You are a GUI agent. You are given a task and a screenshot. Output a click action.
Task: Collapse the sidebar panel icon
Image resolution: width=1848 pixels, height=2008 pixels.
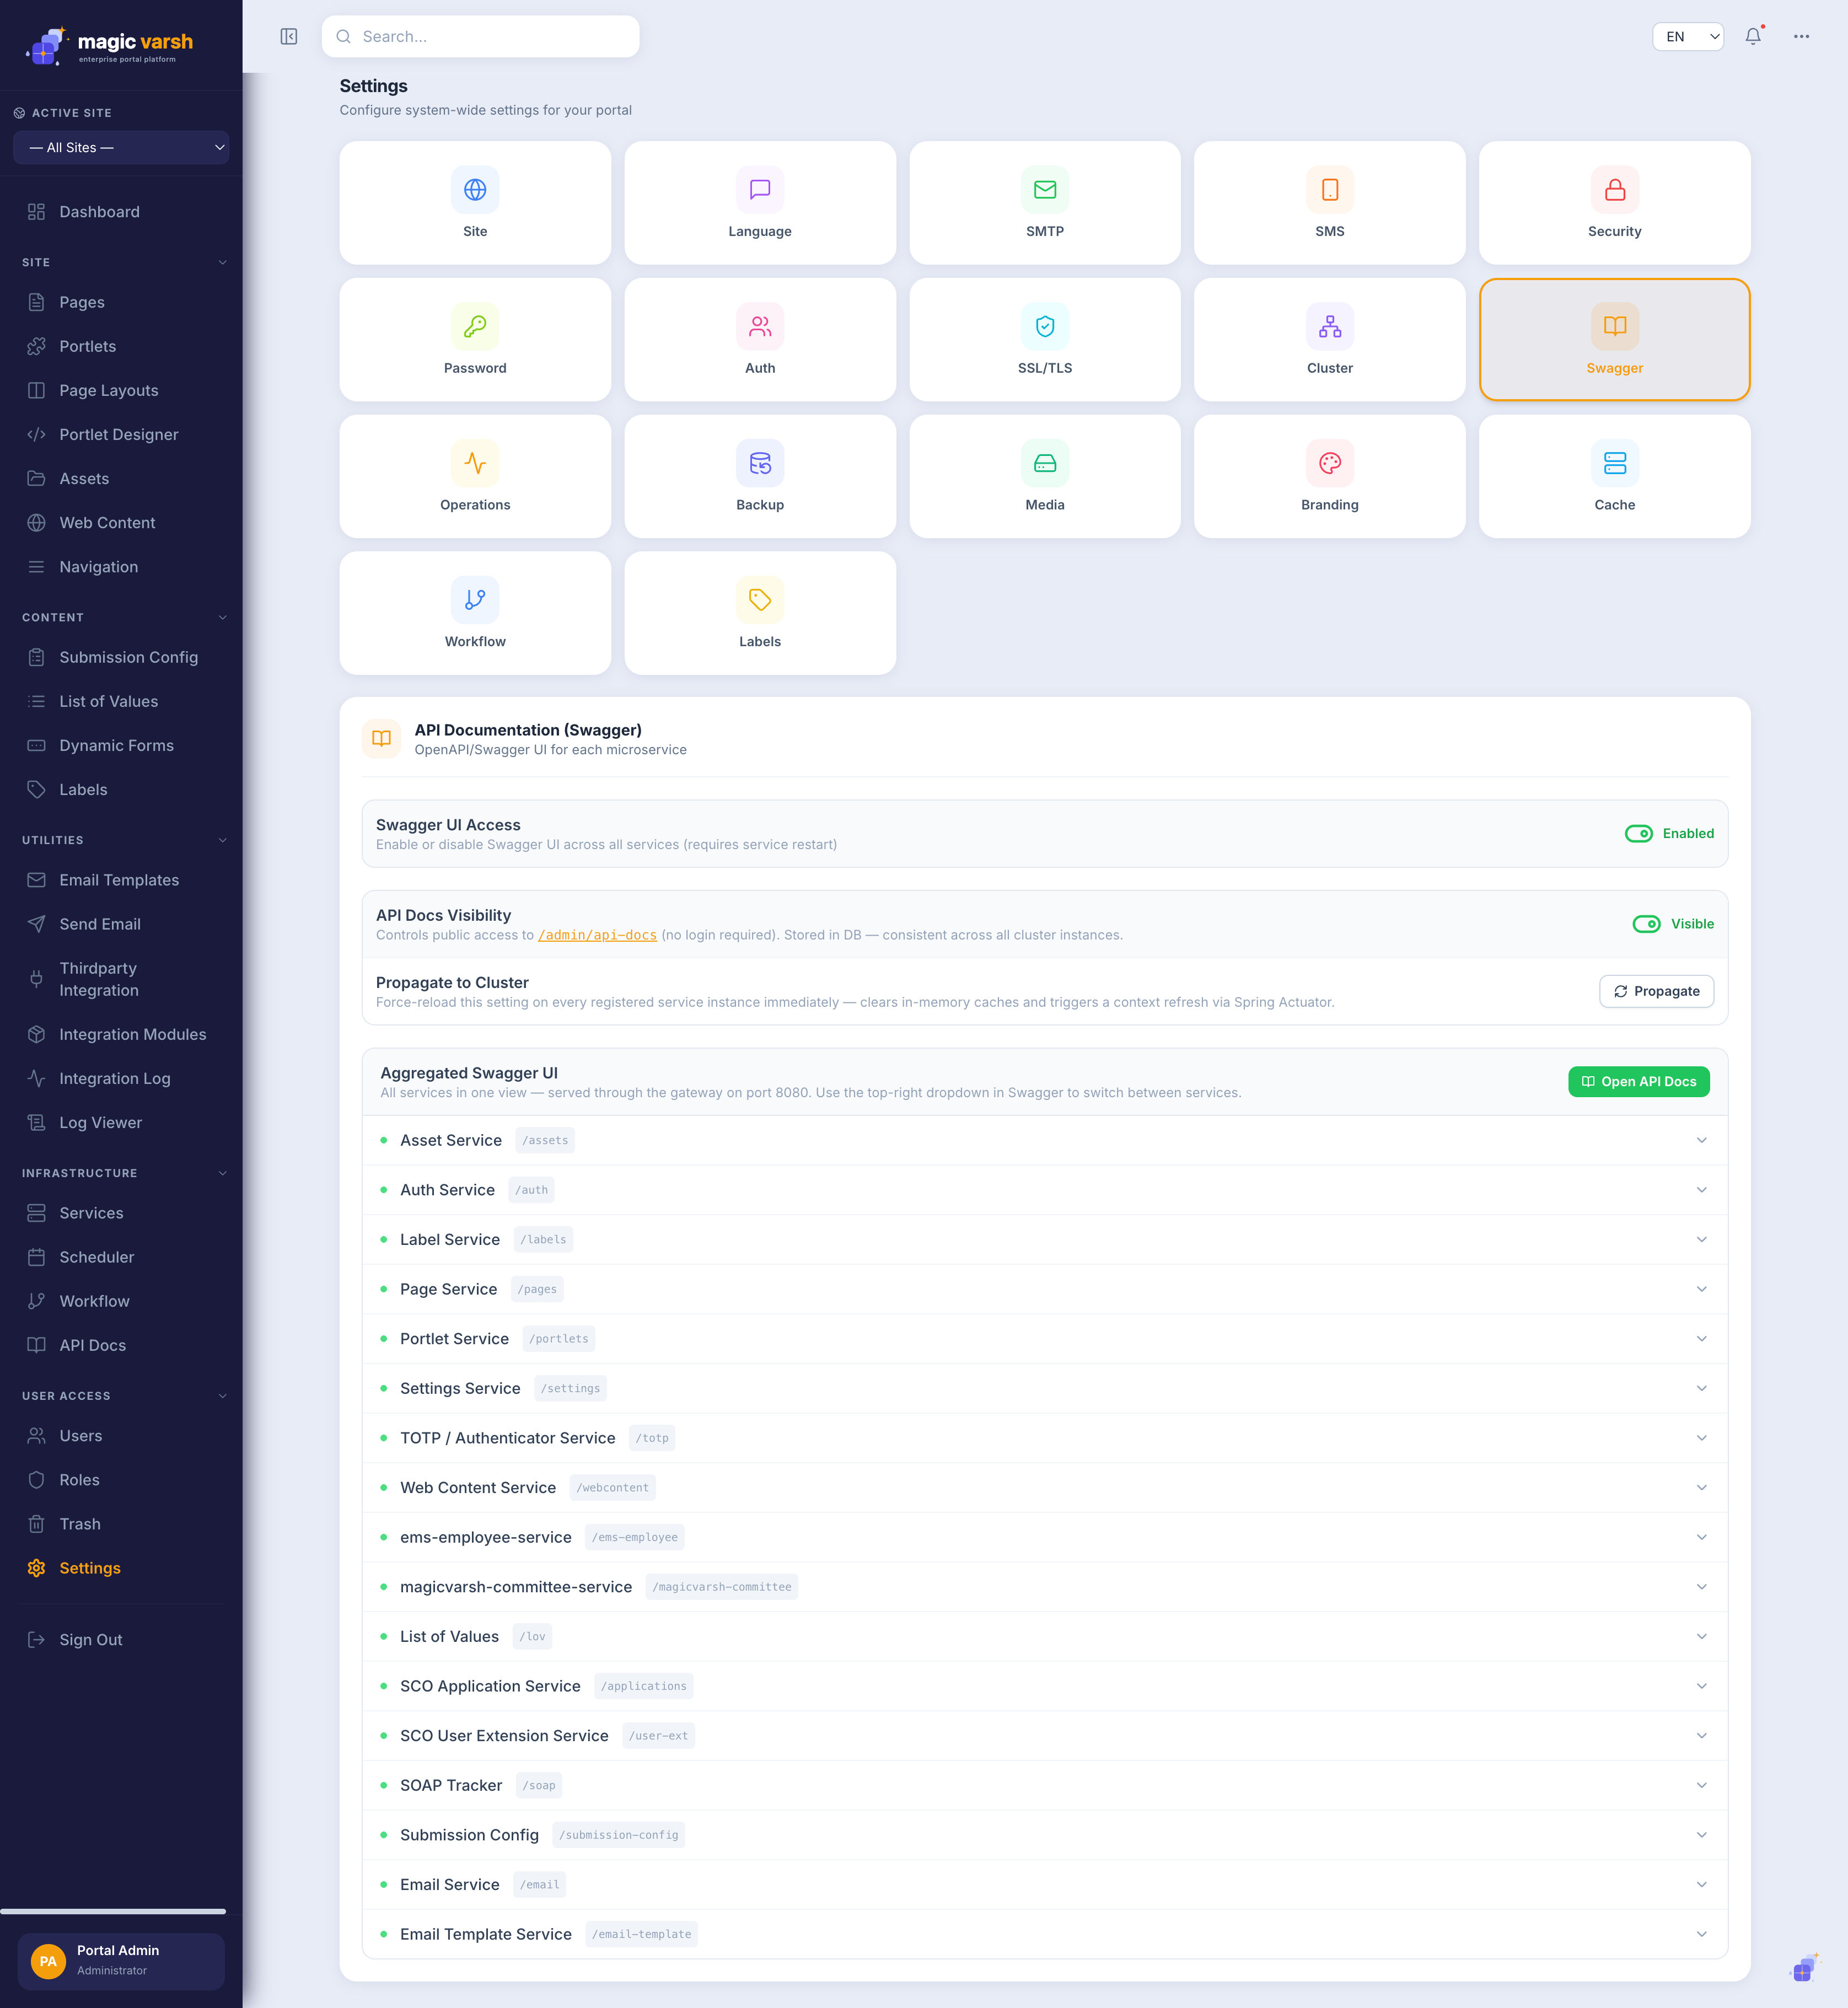(x=288, y=37)
